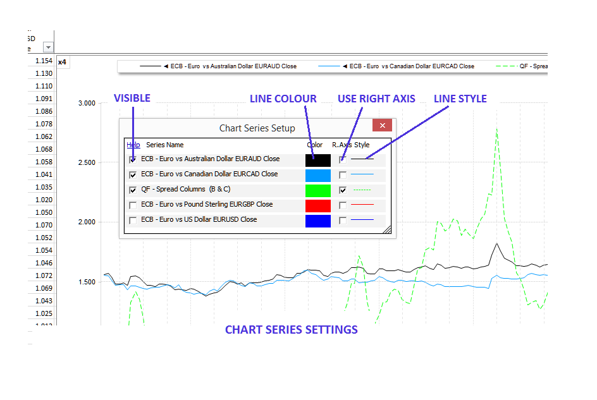The image size is (597, 400).
Task: Close the Chart Series Setup dialog
Action: pyautogui.click(x=382, y=125)
